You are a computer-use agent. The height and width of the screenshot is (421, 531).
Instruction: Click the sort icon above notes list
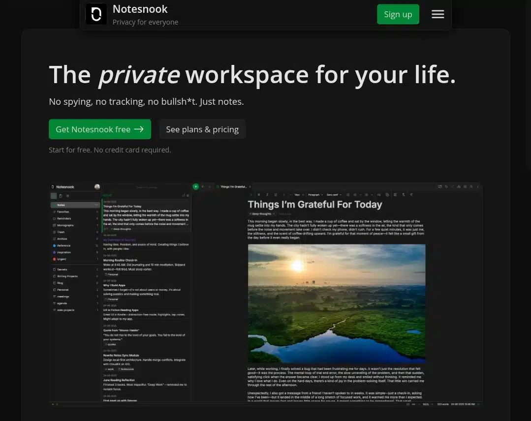click(x=184, y=195)
